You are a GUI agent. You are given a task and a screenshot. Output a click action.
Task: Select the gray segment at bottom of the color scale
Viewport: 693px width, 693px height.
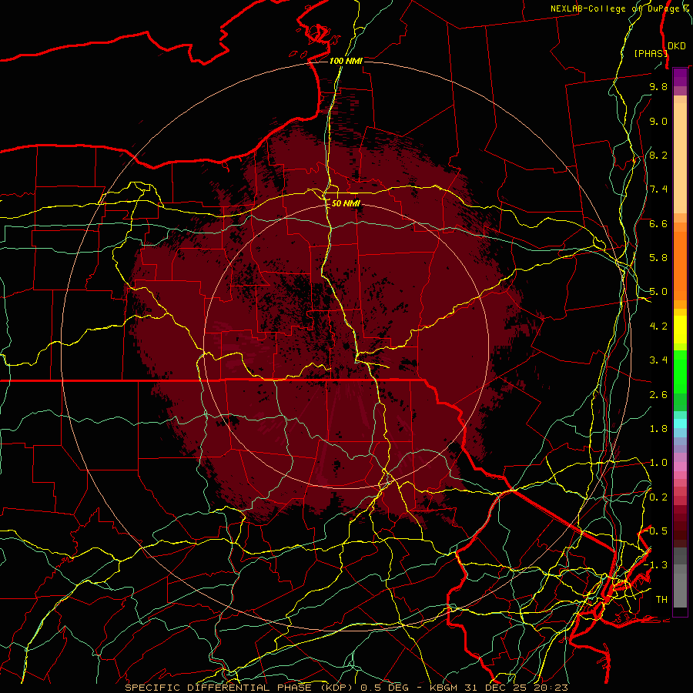680,577
